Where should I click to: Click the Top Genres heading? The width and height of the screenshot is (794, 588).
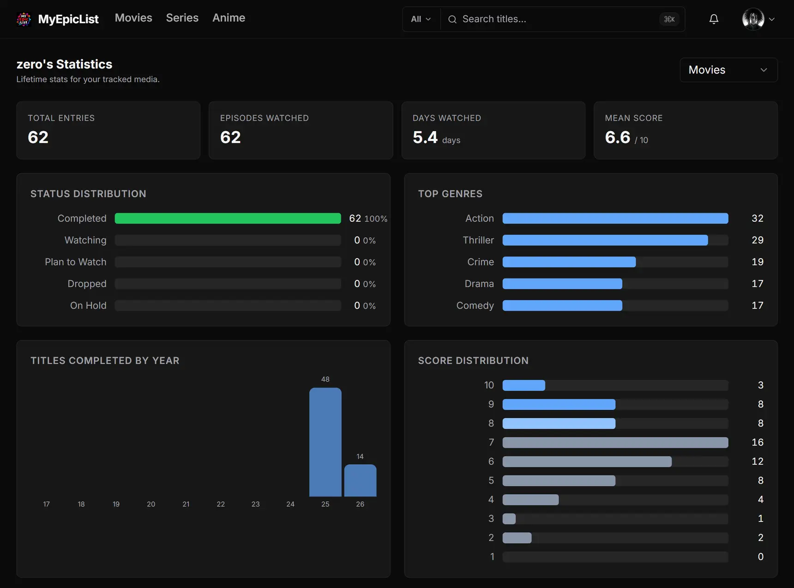click(450, 194)
